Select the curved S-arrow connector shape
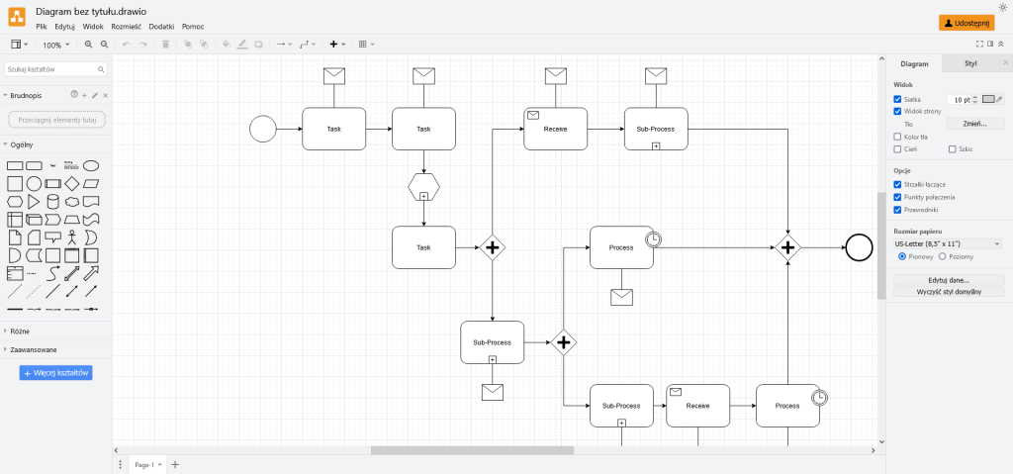The height and width of the screenshot is (474, 1013). pyautogui.click(x=53, y=273)
